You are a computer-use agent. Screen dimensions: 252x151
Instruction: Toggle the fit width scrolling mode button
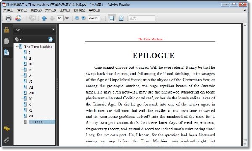click(112, 18)
